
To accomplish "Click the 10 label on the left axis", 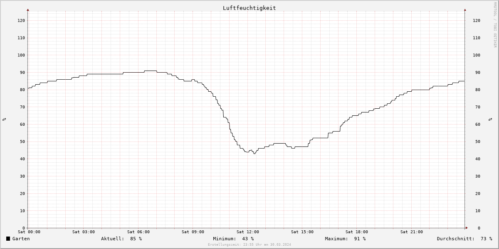I will (x=22, y=211).
